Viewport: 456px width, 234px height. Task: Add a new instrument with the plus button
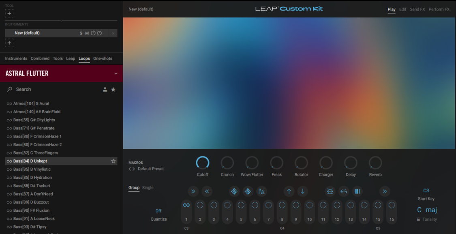[x=9, y=43]
